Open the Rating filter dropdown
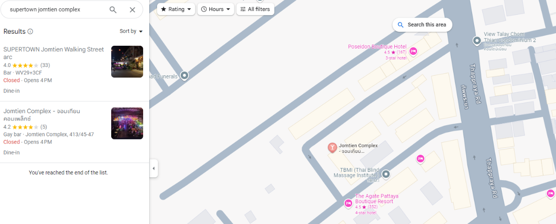The height and width of the screenshot is (224, 556). coord(176,9)
